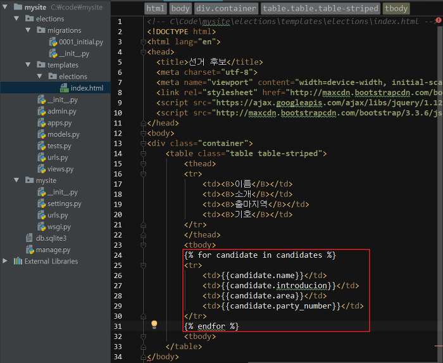The width and height of the screenshot is (443, 363).
Task: Click the wsgi.py Python file icon
Action: point(42,226)
